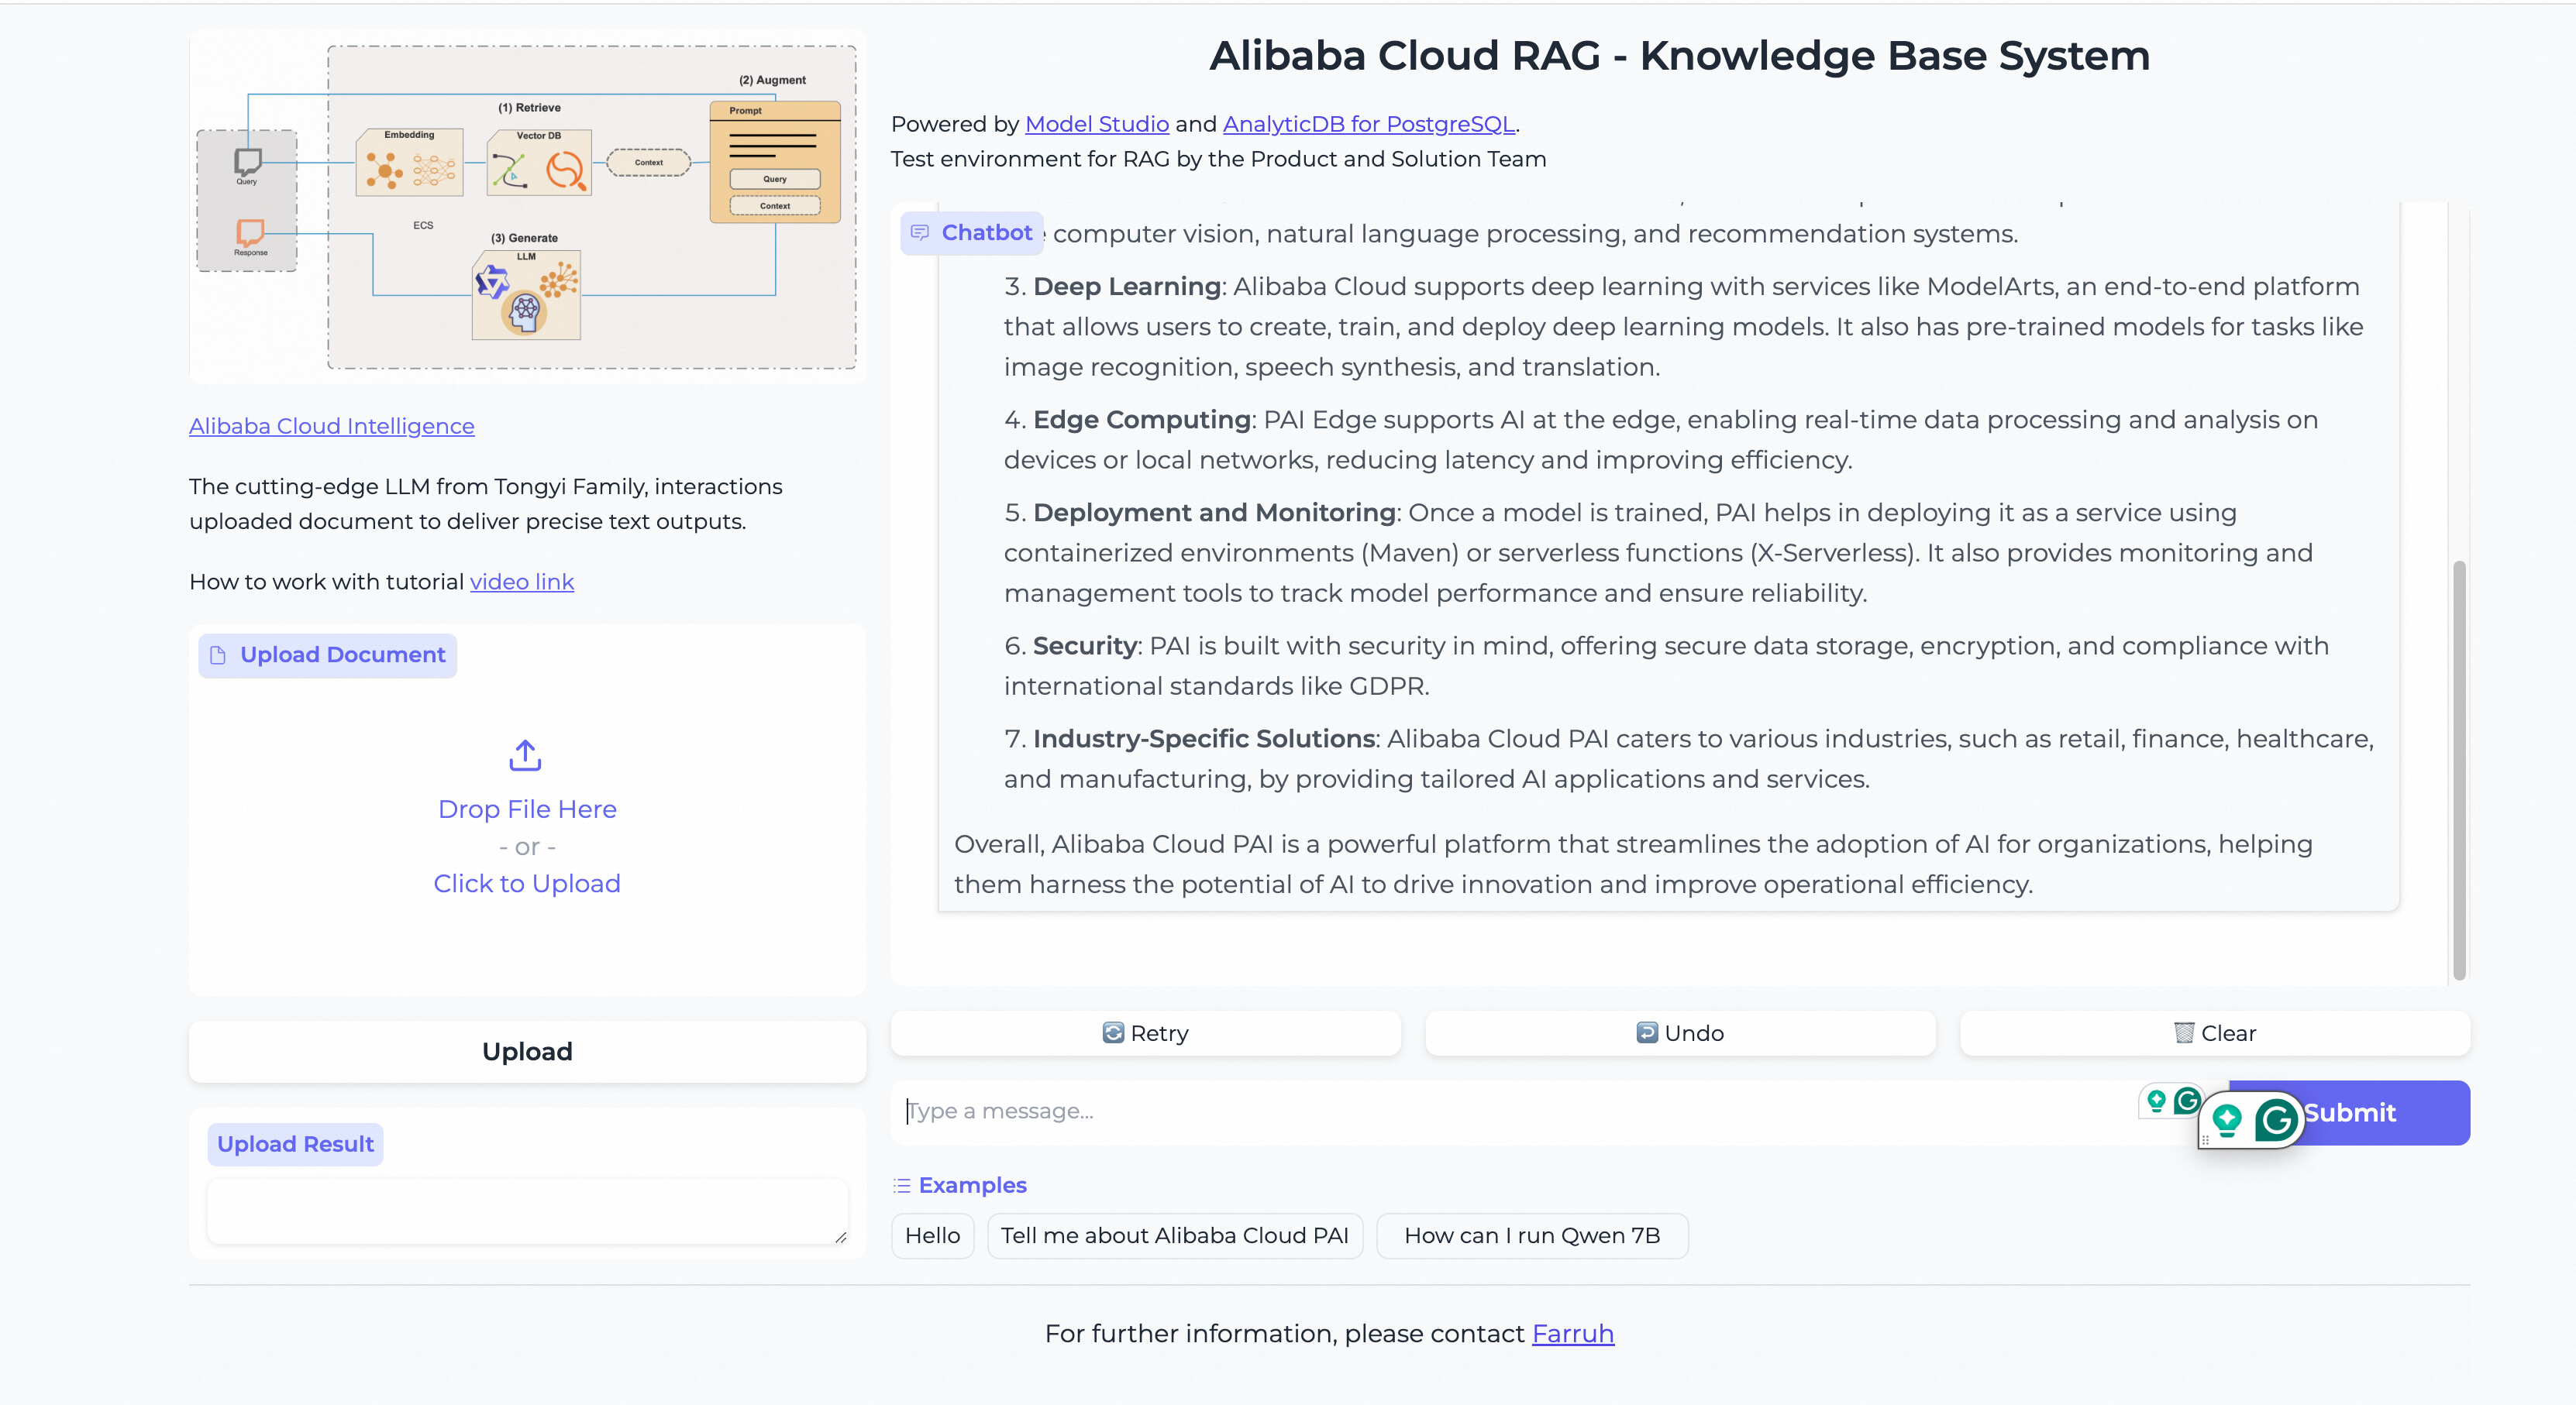Click the Retry button

(x=1145, y=1033)
